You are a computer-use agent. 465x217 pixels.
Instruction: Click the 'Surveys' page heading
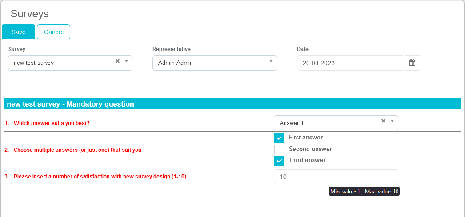click(30, 14)
